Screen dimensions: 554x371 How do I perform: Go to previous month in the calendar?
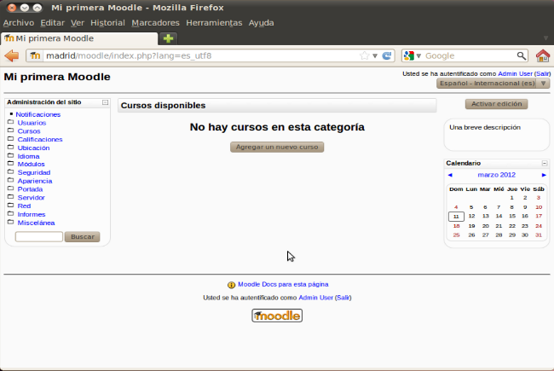(x=450, y=175)
